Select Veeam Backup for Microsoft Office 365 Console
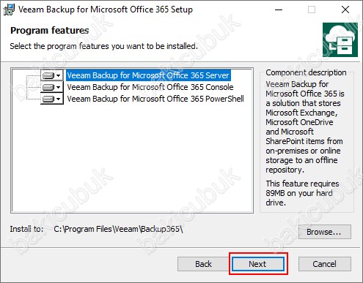This screenshot has width=363, height=283. [x=150, y=87]
